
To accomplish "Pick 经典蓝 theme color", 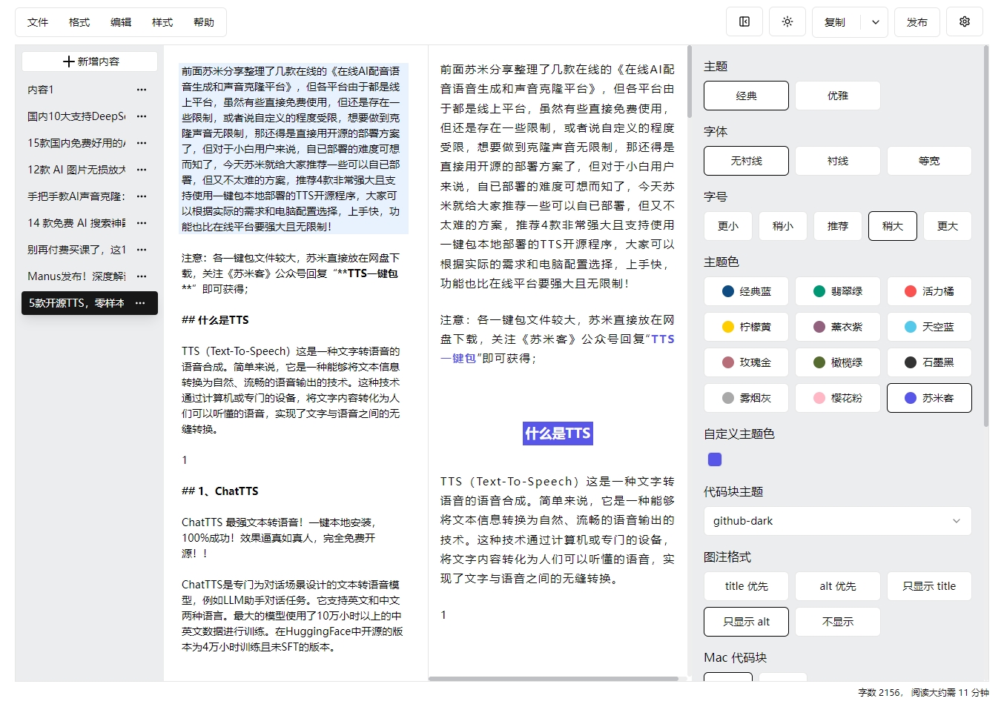I will pyautogui.click(x=746, y=291).
